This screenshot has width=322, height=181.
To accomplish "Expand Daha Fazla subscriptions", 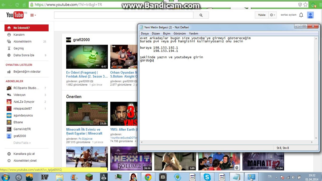I will (22, 143).
